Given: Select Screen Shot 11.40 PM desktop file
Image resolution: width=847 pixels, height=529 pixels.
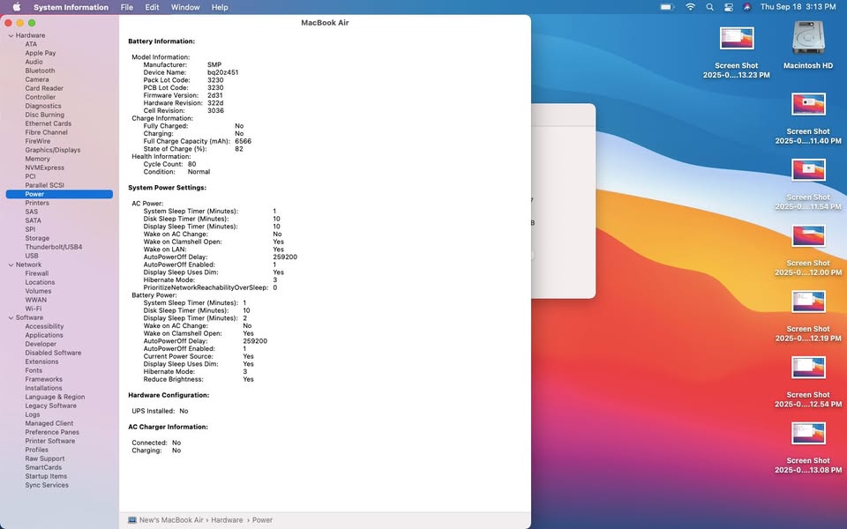Looking at the screenshot, I should pyautogui.click(x=808, y=105).
